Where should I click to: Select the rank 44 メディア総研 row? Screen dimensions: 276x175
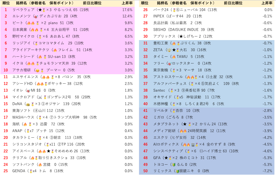point(207,131)
